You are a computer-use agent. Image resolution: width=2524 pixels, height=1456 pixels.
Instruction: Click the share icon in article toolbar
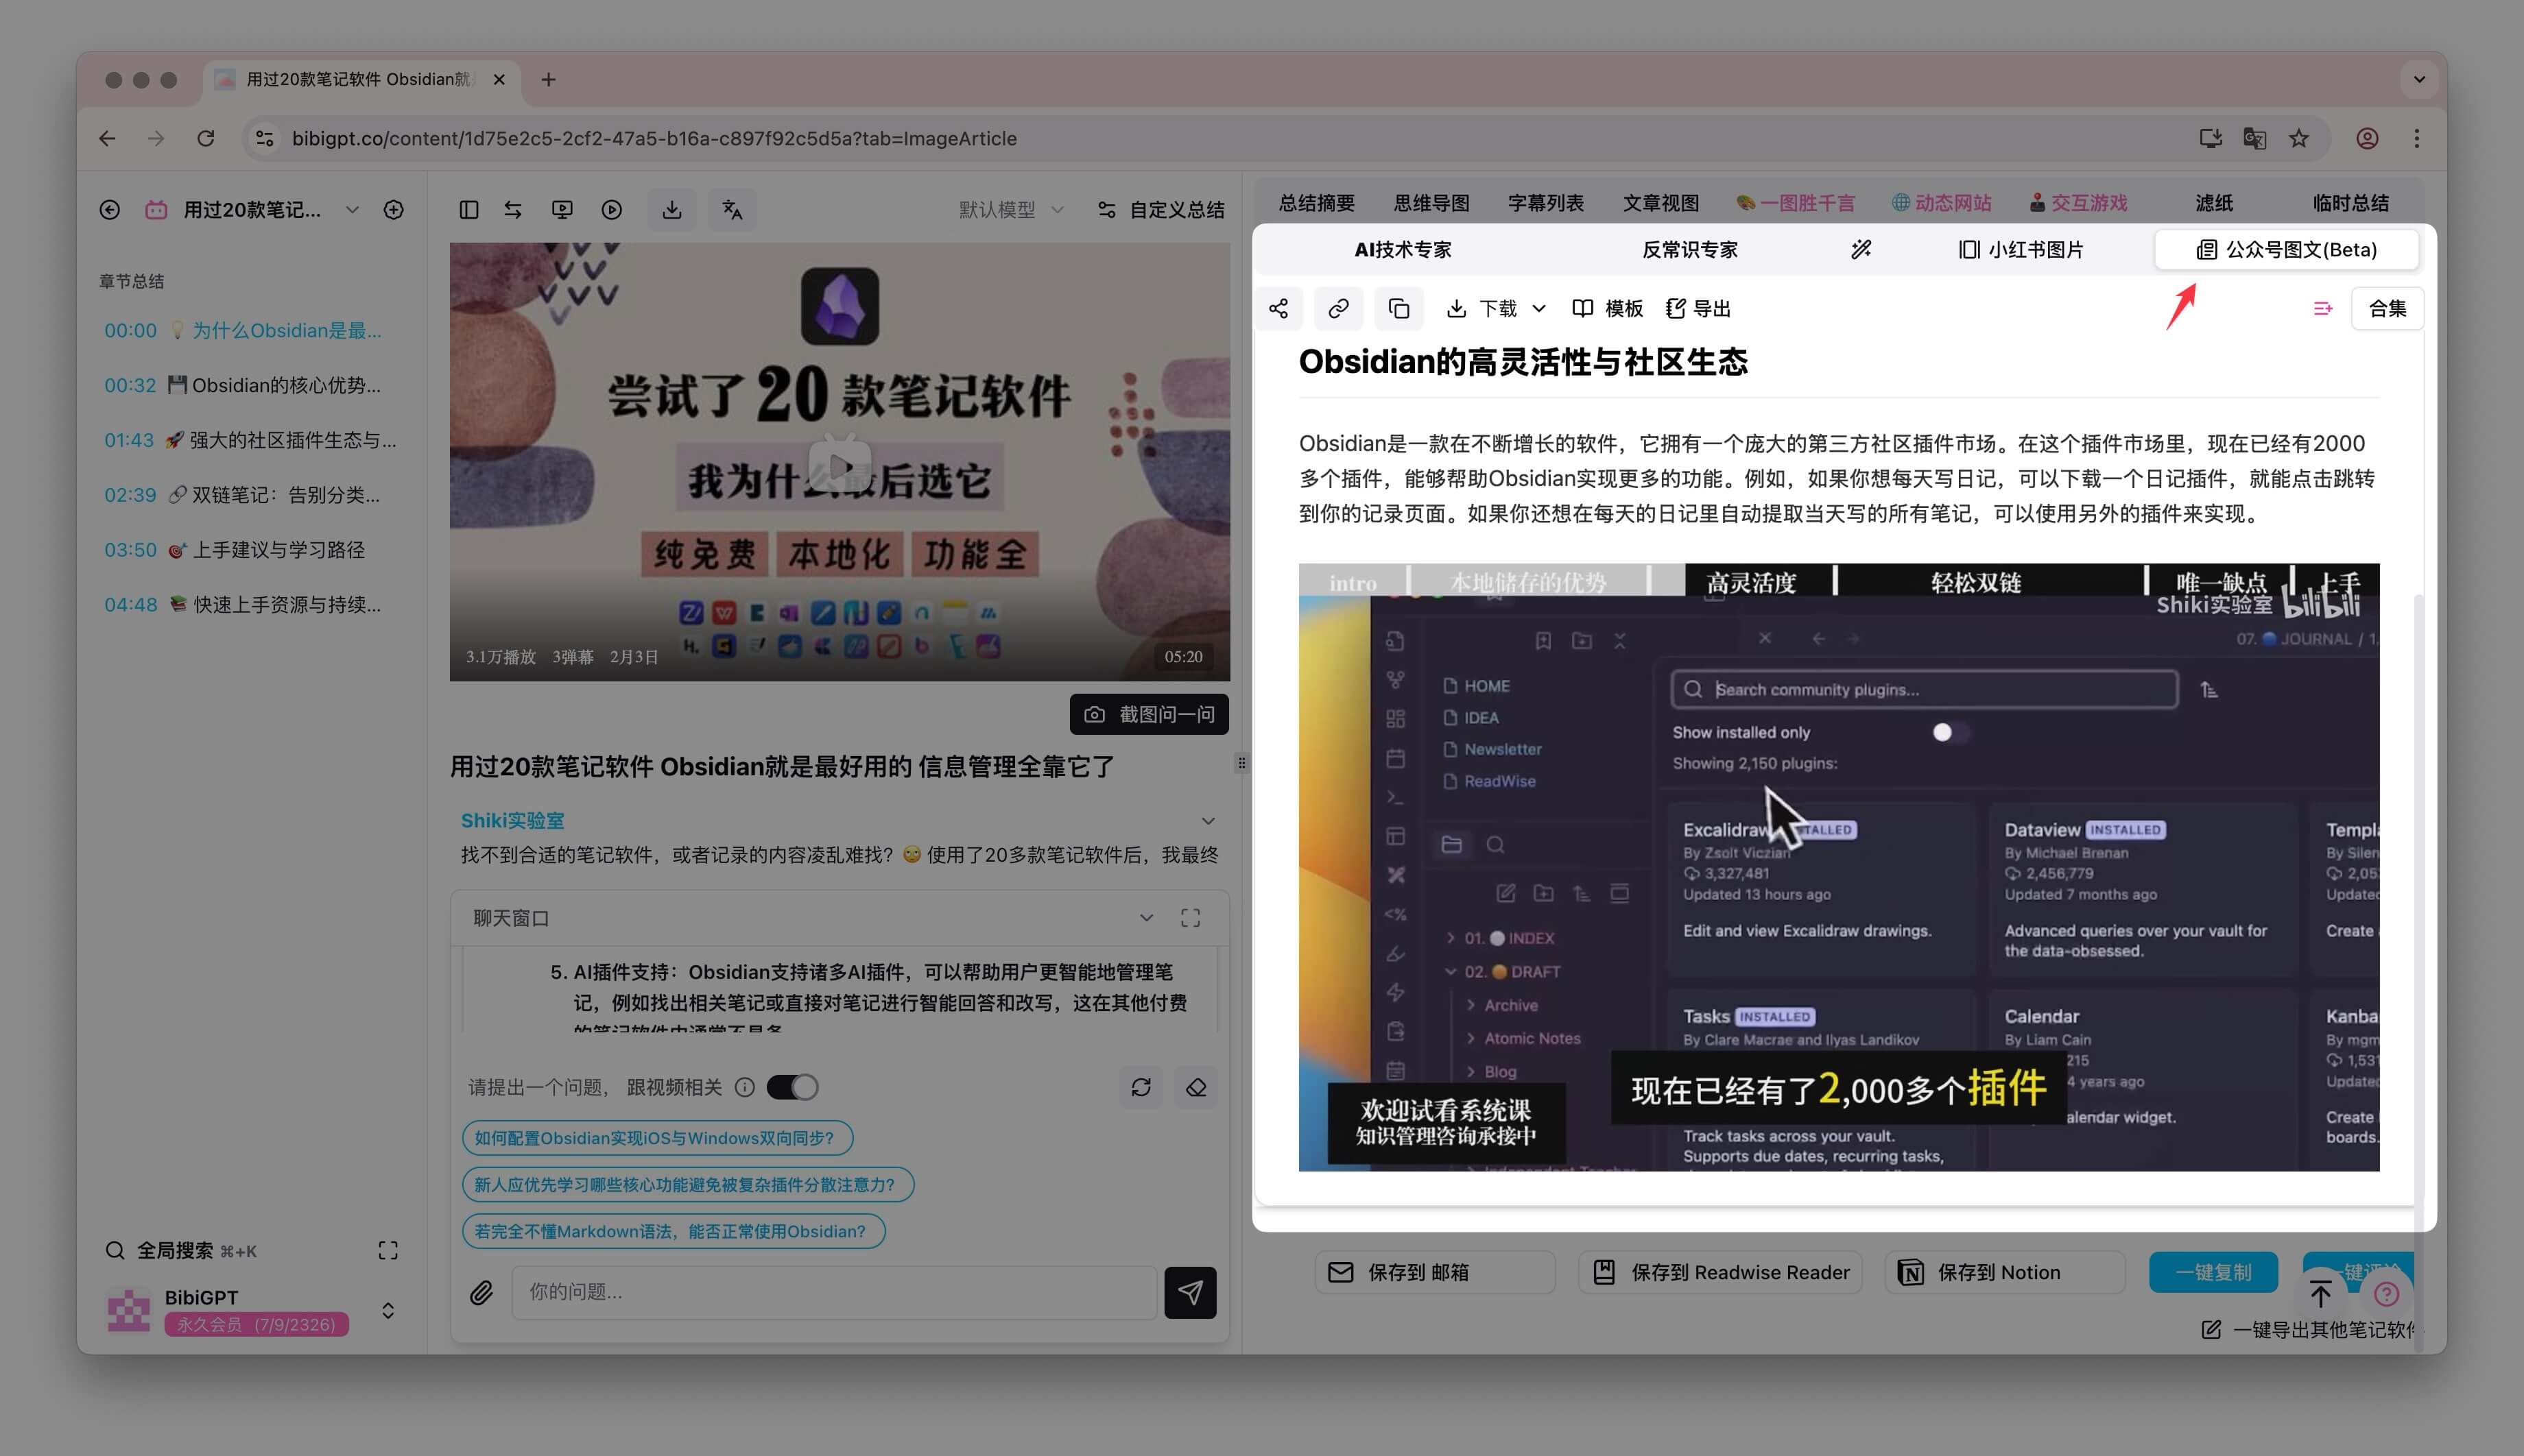pos(1278,308)
